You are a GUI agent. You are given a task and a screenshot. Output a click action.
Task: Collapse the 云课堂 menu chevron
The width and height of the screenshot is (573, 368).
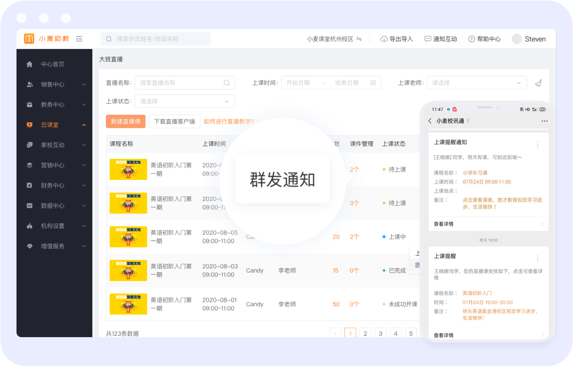tap(84, 125)
